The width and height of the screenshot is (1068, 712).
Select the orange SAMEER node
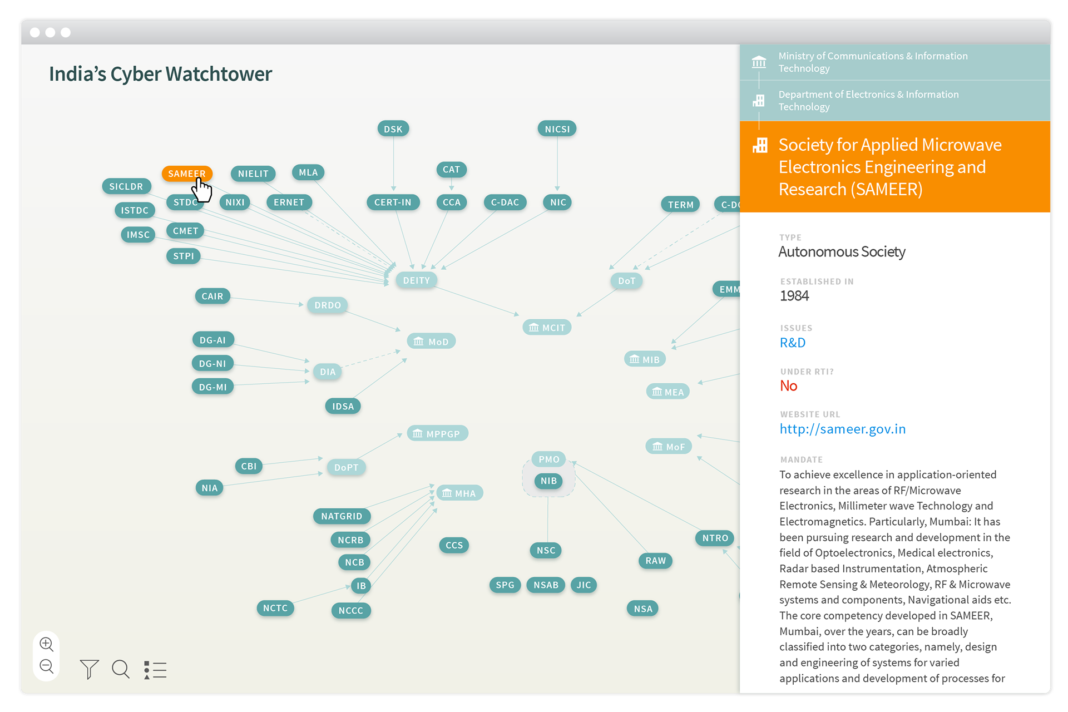tap(181, 174)
